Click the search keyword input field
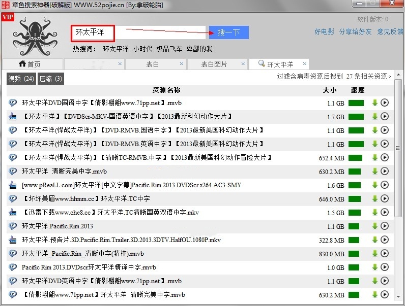 click(x=138, y=32)
